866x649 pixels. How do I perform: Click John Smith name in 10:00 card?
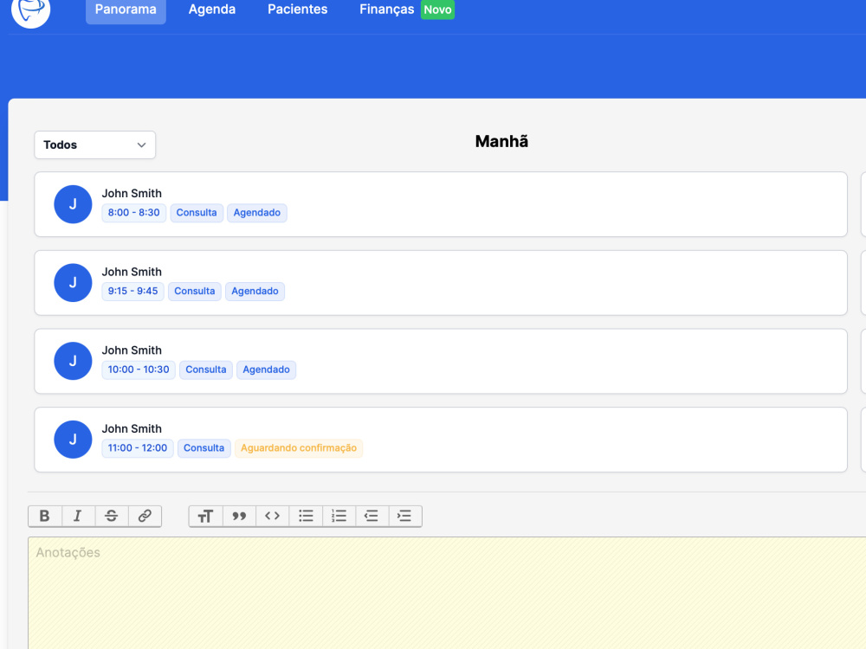[x=132, y=350]
